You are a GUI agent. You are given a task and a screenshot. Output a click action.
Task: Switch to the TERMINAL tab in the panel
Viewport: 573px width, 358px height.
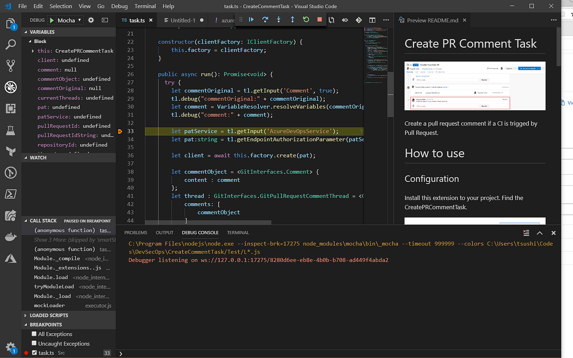(238, 232)
